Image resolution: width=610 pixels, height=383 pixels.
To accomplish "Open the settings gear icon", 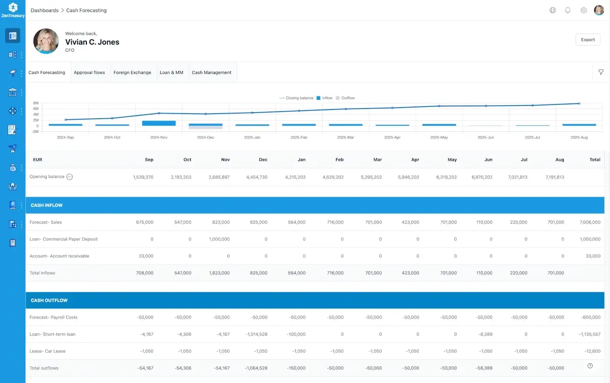I will coord(584,10).
